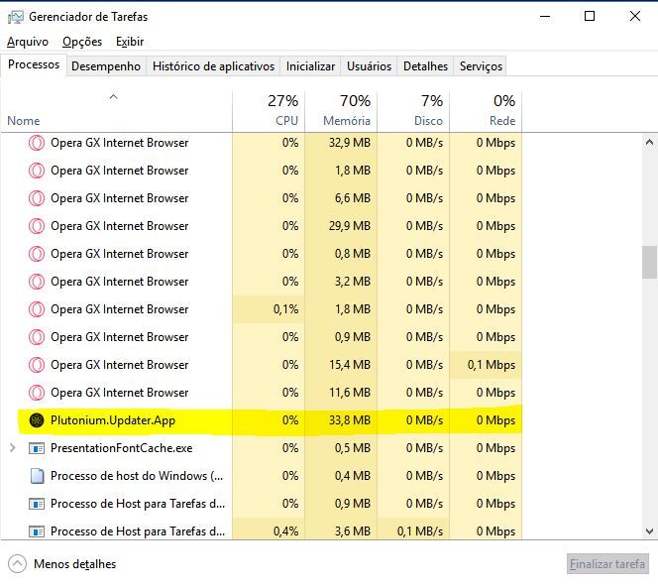The width and height of the screenshot is (658, 588).
Task: Select the PresentationFontCache.exe process name
Action: [x=121, y=448]
